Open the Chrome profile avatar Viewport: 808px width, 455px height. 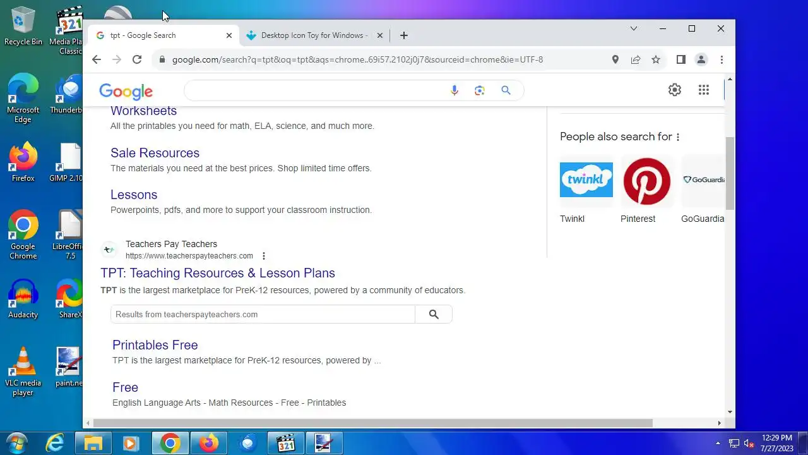point(701,59)
